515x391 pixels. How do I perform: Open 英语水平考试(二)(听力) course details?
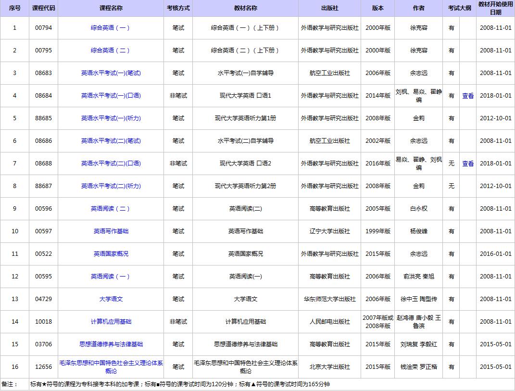pos(111,186)
